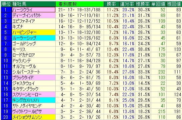Click the 順位 column header
Image resolution: width=182 pixels, height=120 pixels.
6,4
